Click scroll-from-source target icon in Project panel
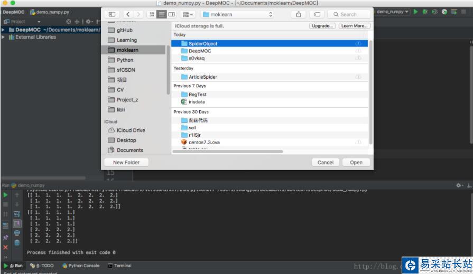The image size is (473, 274). tap(69, 22)
